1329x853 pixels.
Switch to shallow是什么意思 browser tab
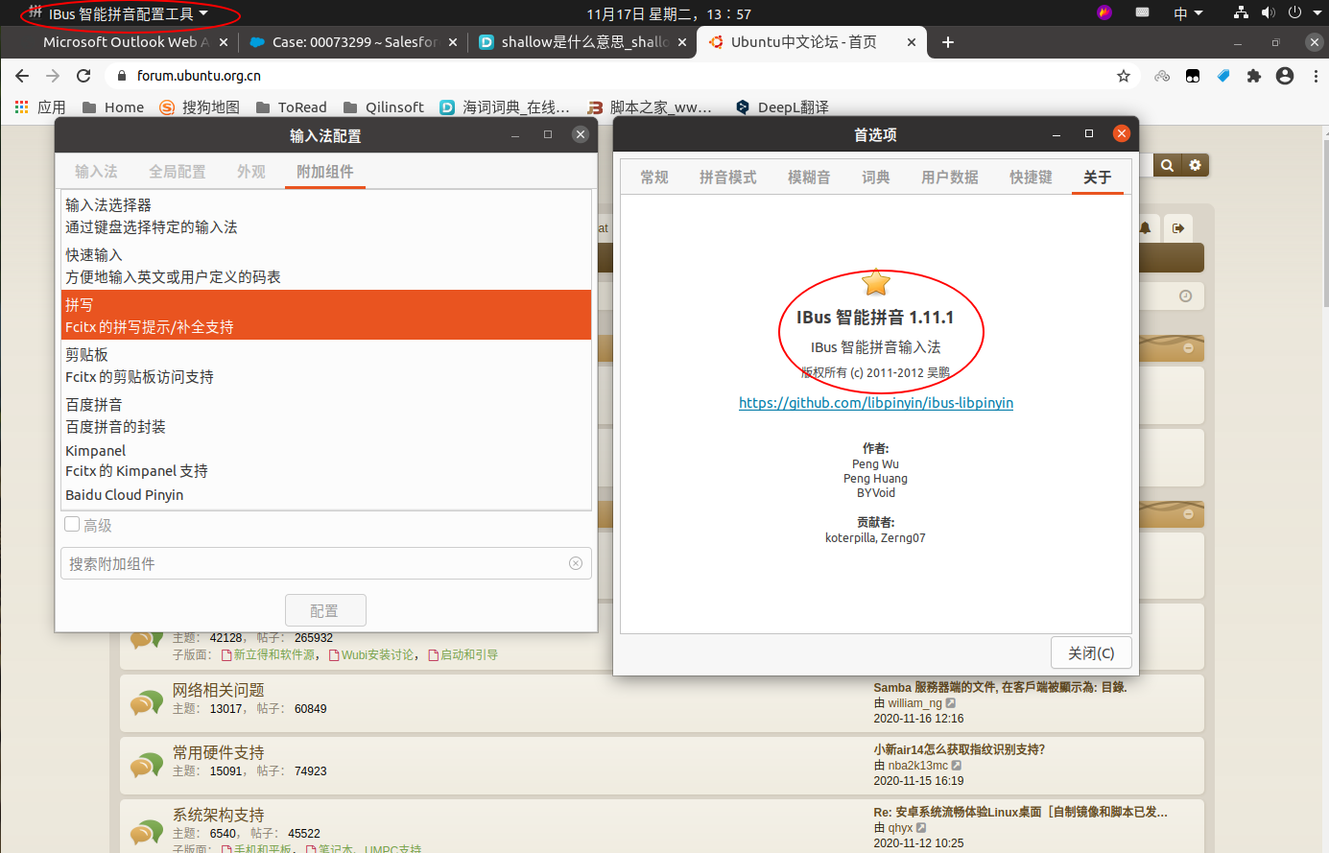click(x=583, y=42)
